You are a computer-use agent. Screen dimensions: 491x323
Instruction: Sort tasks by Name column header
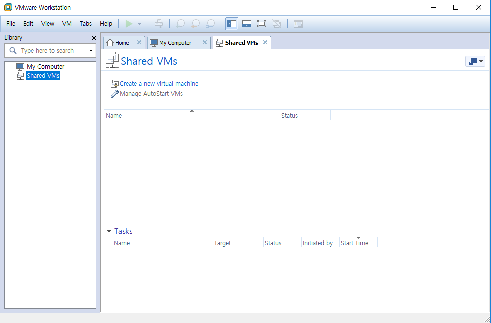point(162,243)
